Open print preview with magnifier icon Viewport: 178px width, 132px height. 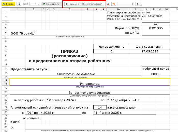[x=19, y=4]
